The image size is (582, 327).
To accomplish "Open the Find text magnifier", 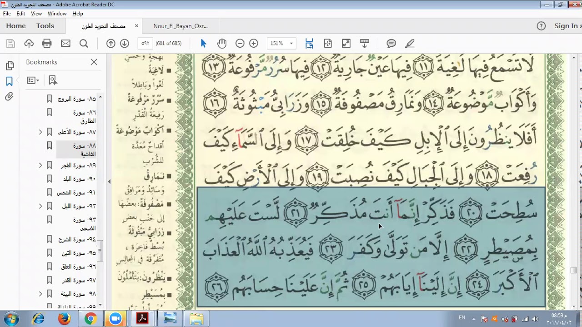I will point(84,43).
